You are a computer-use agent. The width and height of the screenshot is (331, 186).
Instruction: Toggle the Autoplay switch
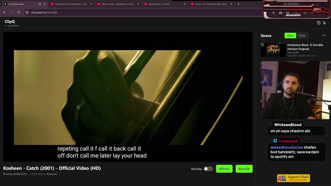click(x=208, y=169)
